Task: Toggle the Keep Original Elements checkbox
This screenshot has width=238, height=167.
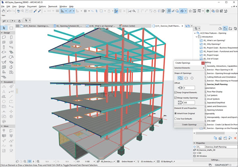Action: [175, 92]
